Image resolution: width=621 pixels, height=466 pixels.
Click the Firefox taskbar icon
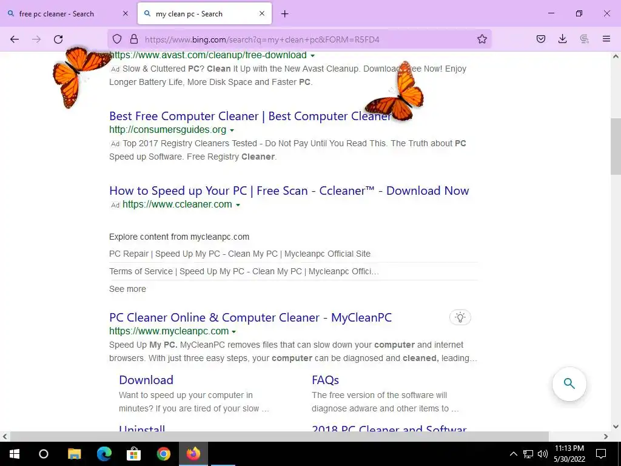point(193,454)
